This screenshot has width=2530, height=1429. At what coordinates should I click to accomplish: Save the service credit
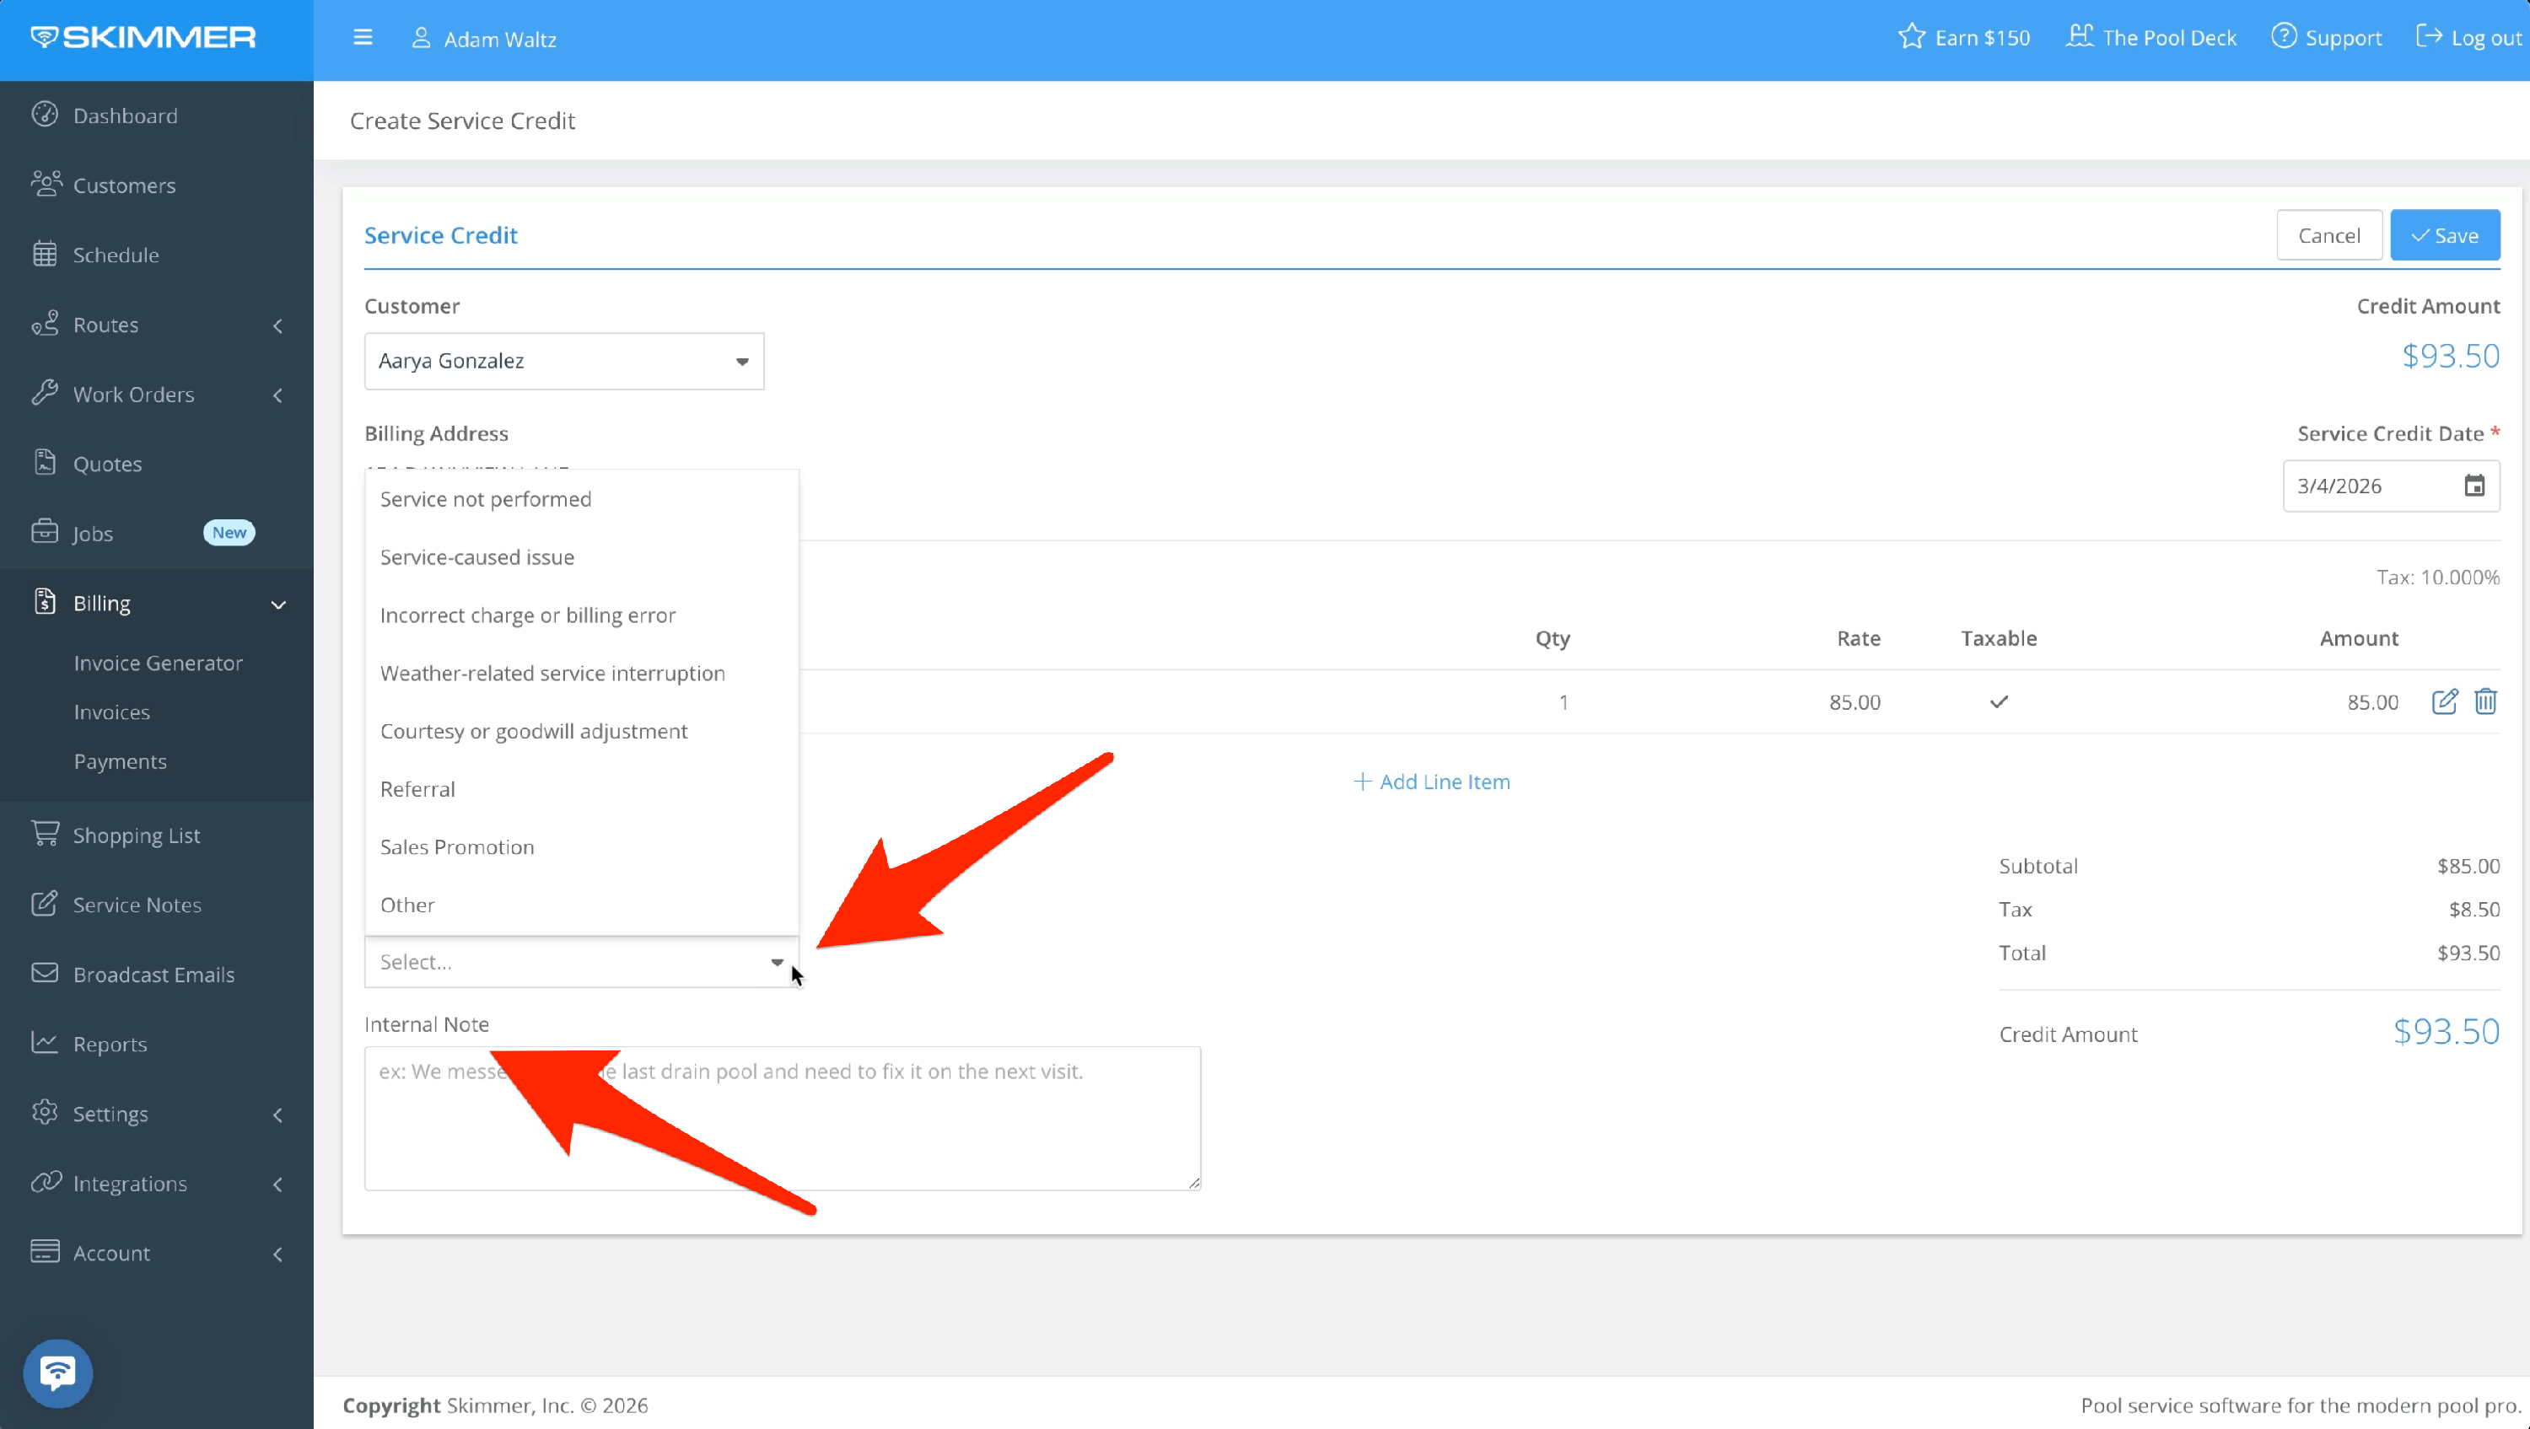coord(2444,236)
